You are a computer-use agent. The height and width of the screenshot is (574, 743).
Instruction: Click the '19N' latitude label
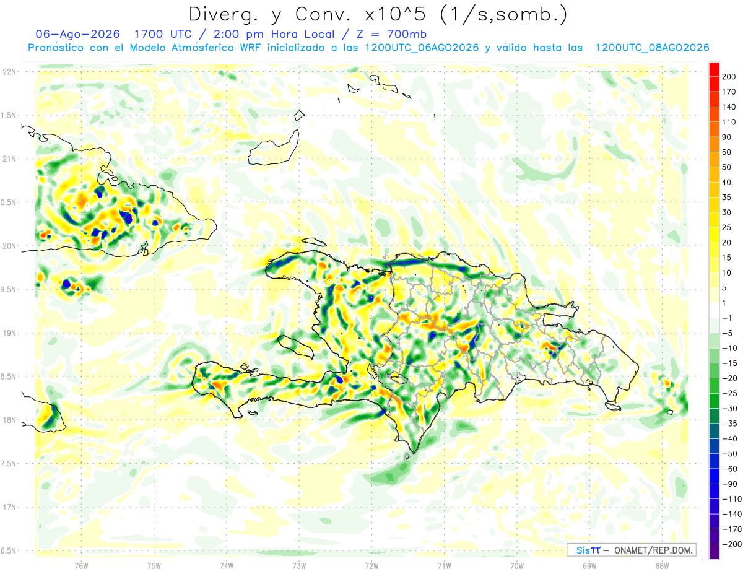(x=9, y=333)
